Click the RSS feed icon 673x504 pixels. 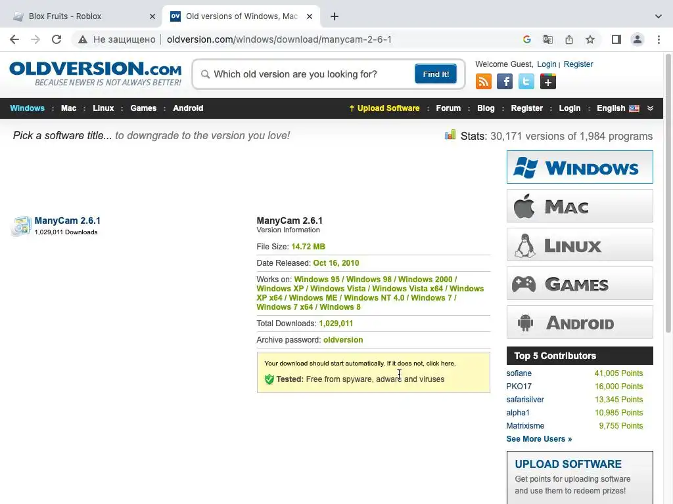483,81
